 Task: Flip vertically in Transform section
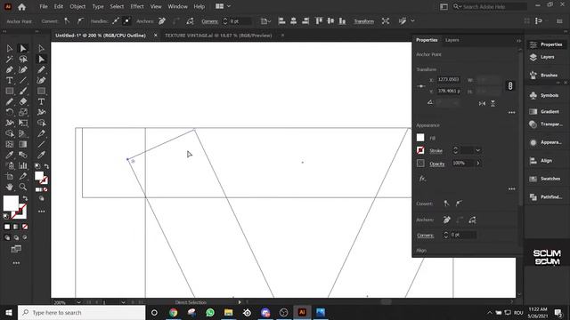click(x=493, y=103)
